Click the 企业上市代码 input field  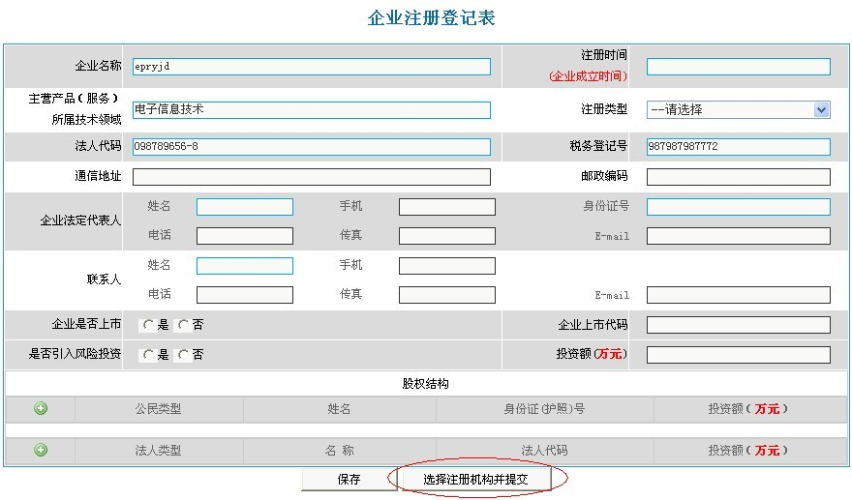(738, 325)
